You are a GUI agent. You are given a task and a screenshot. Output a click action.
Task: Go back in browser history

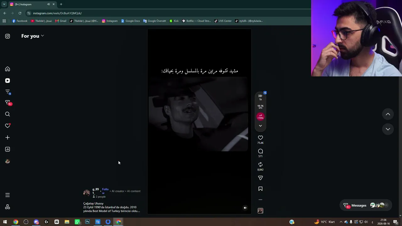click(x=5, y=13)
